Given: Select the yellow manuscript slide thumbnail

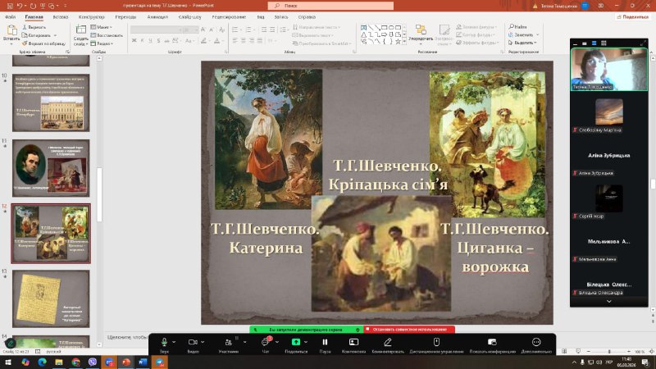Looking at the screenshot, I should click(x=51, y=298).
